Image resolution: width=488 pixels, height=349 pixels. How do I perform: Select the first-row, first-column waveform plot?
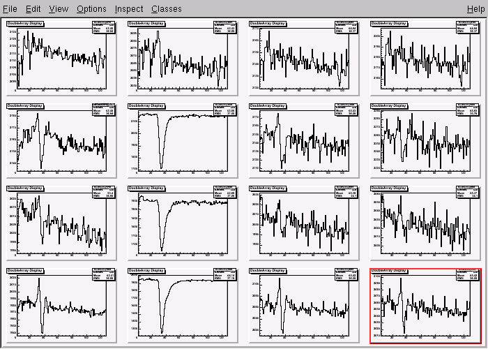(x=61, y=58)
